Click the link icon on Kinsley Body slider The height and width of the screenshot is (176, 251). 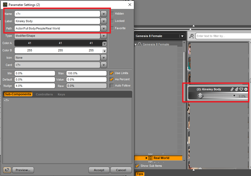232,89
